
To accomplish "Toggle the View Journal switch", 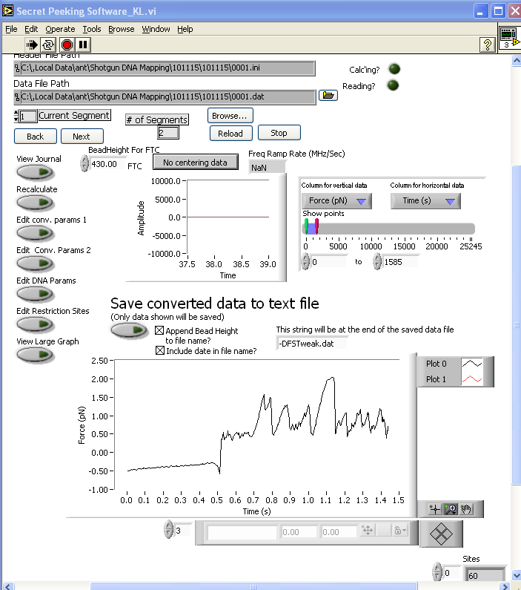I will (36, 172).
